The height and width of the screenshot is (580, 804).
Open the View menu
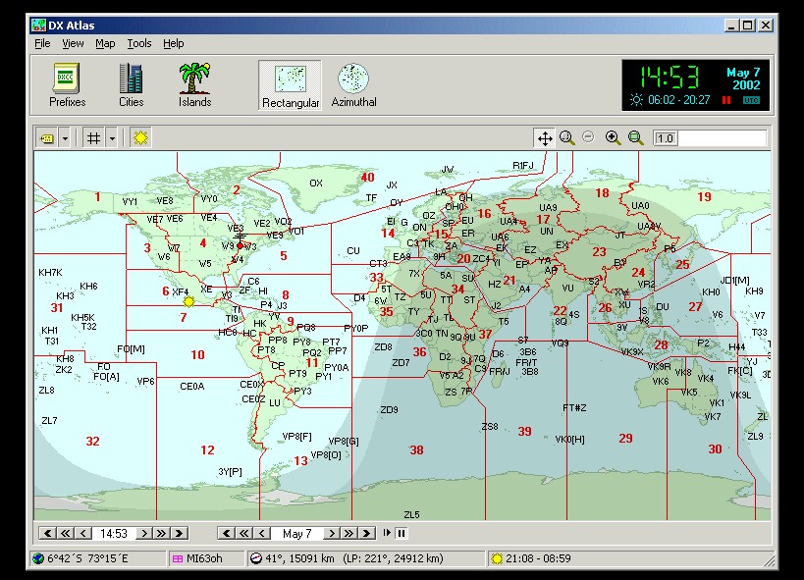73,43
